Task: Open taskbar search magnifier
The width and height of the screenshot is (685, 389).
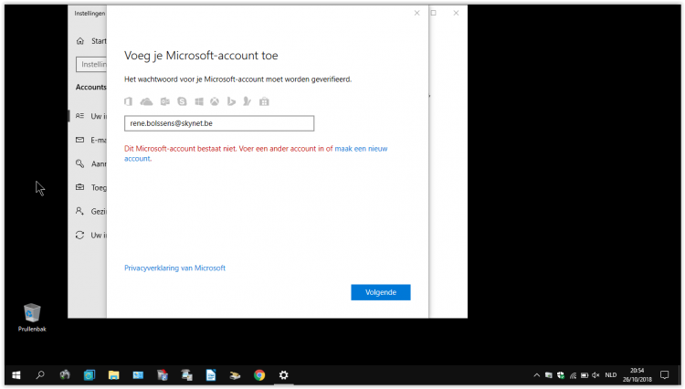Action: 40,375
